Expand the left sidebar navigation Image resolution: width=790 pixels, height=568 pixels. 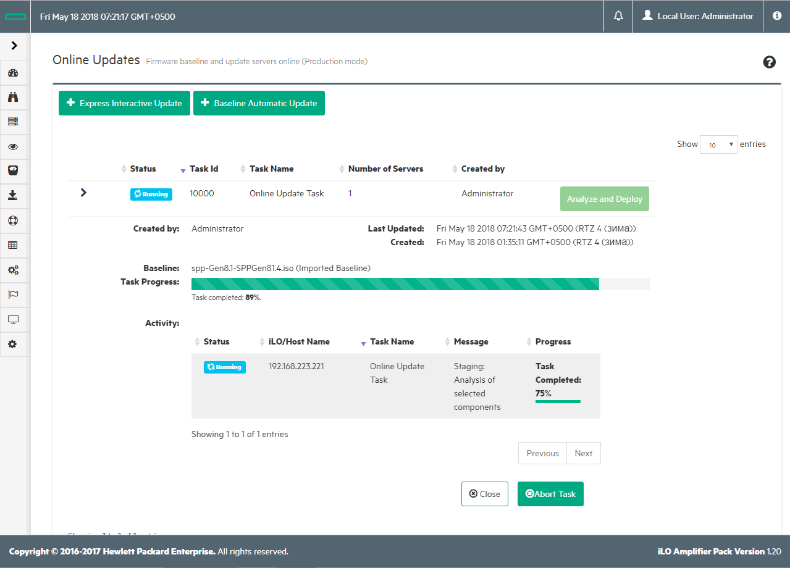click(14, 46)
